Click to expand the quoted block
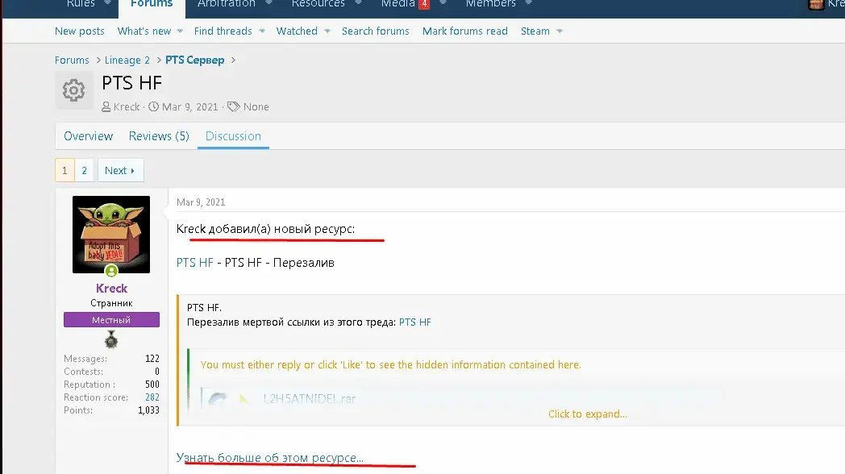 pos(588,414)
